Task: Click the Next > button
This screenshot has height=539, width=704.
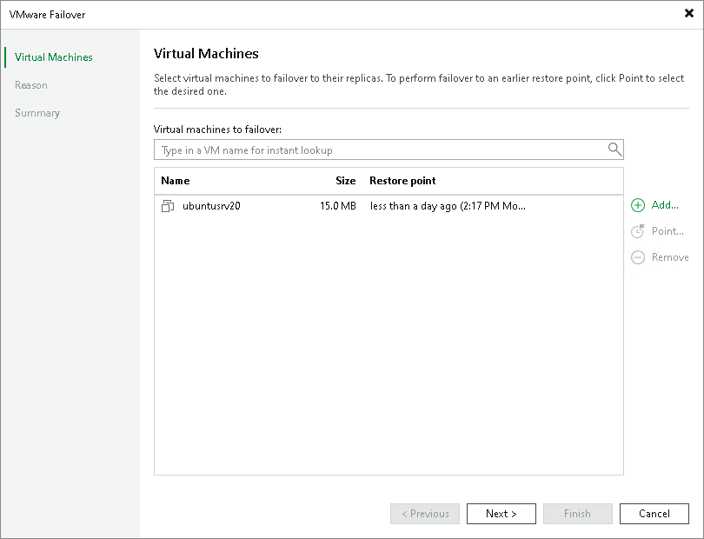Action: (501, 514)
